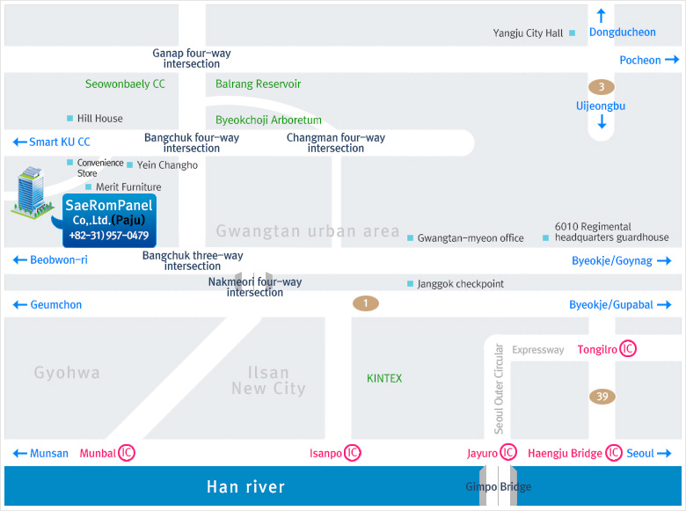Viewport: 686px width, 511px height.
Task: Click the Nakmeori four-way intersection label
Action: pos(255,287)
